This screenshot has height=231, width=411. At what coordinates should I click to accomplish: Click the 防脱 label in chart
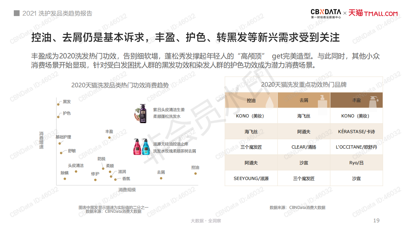101,159
